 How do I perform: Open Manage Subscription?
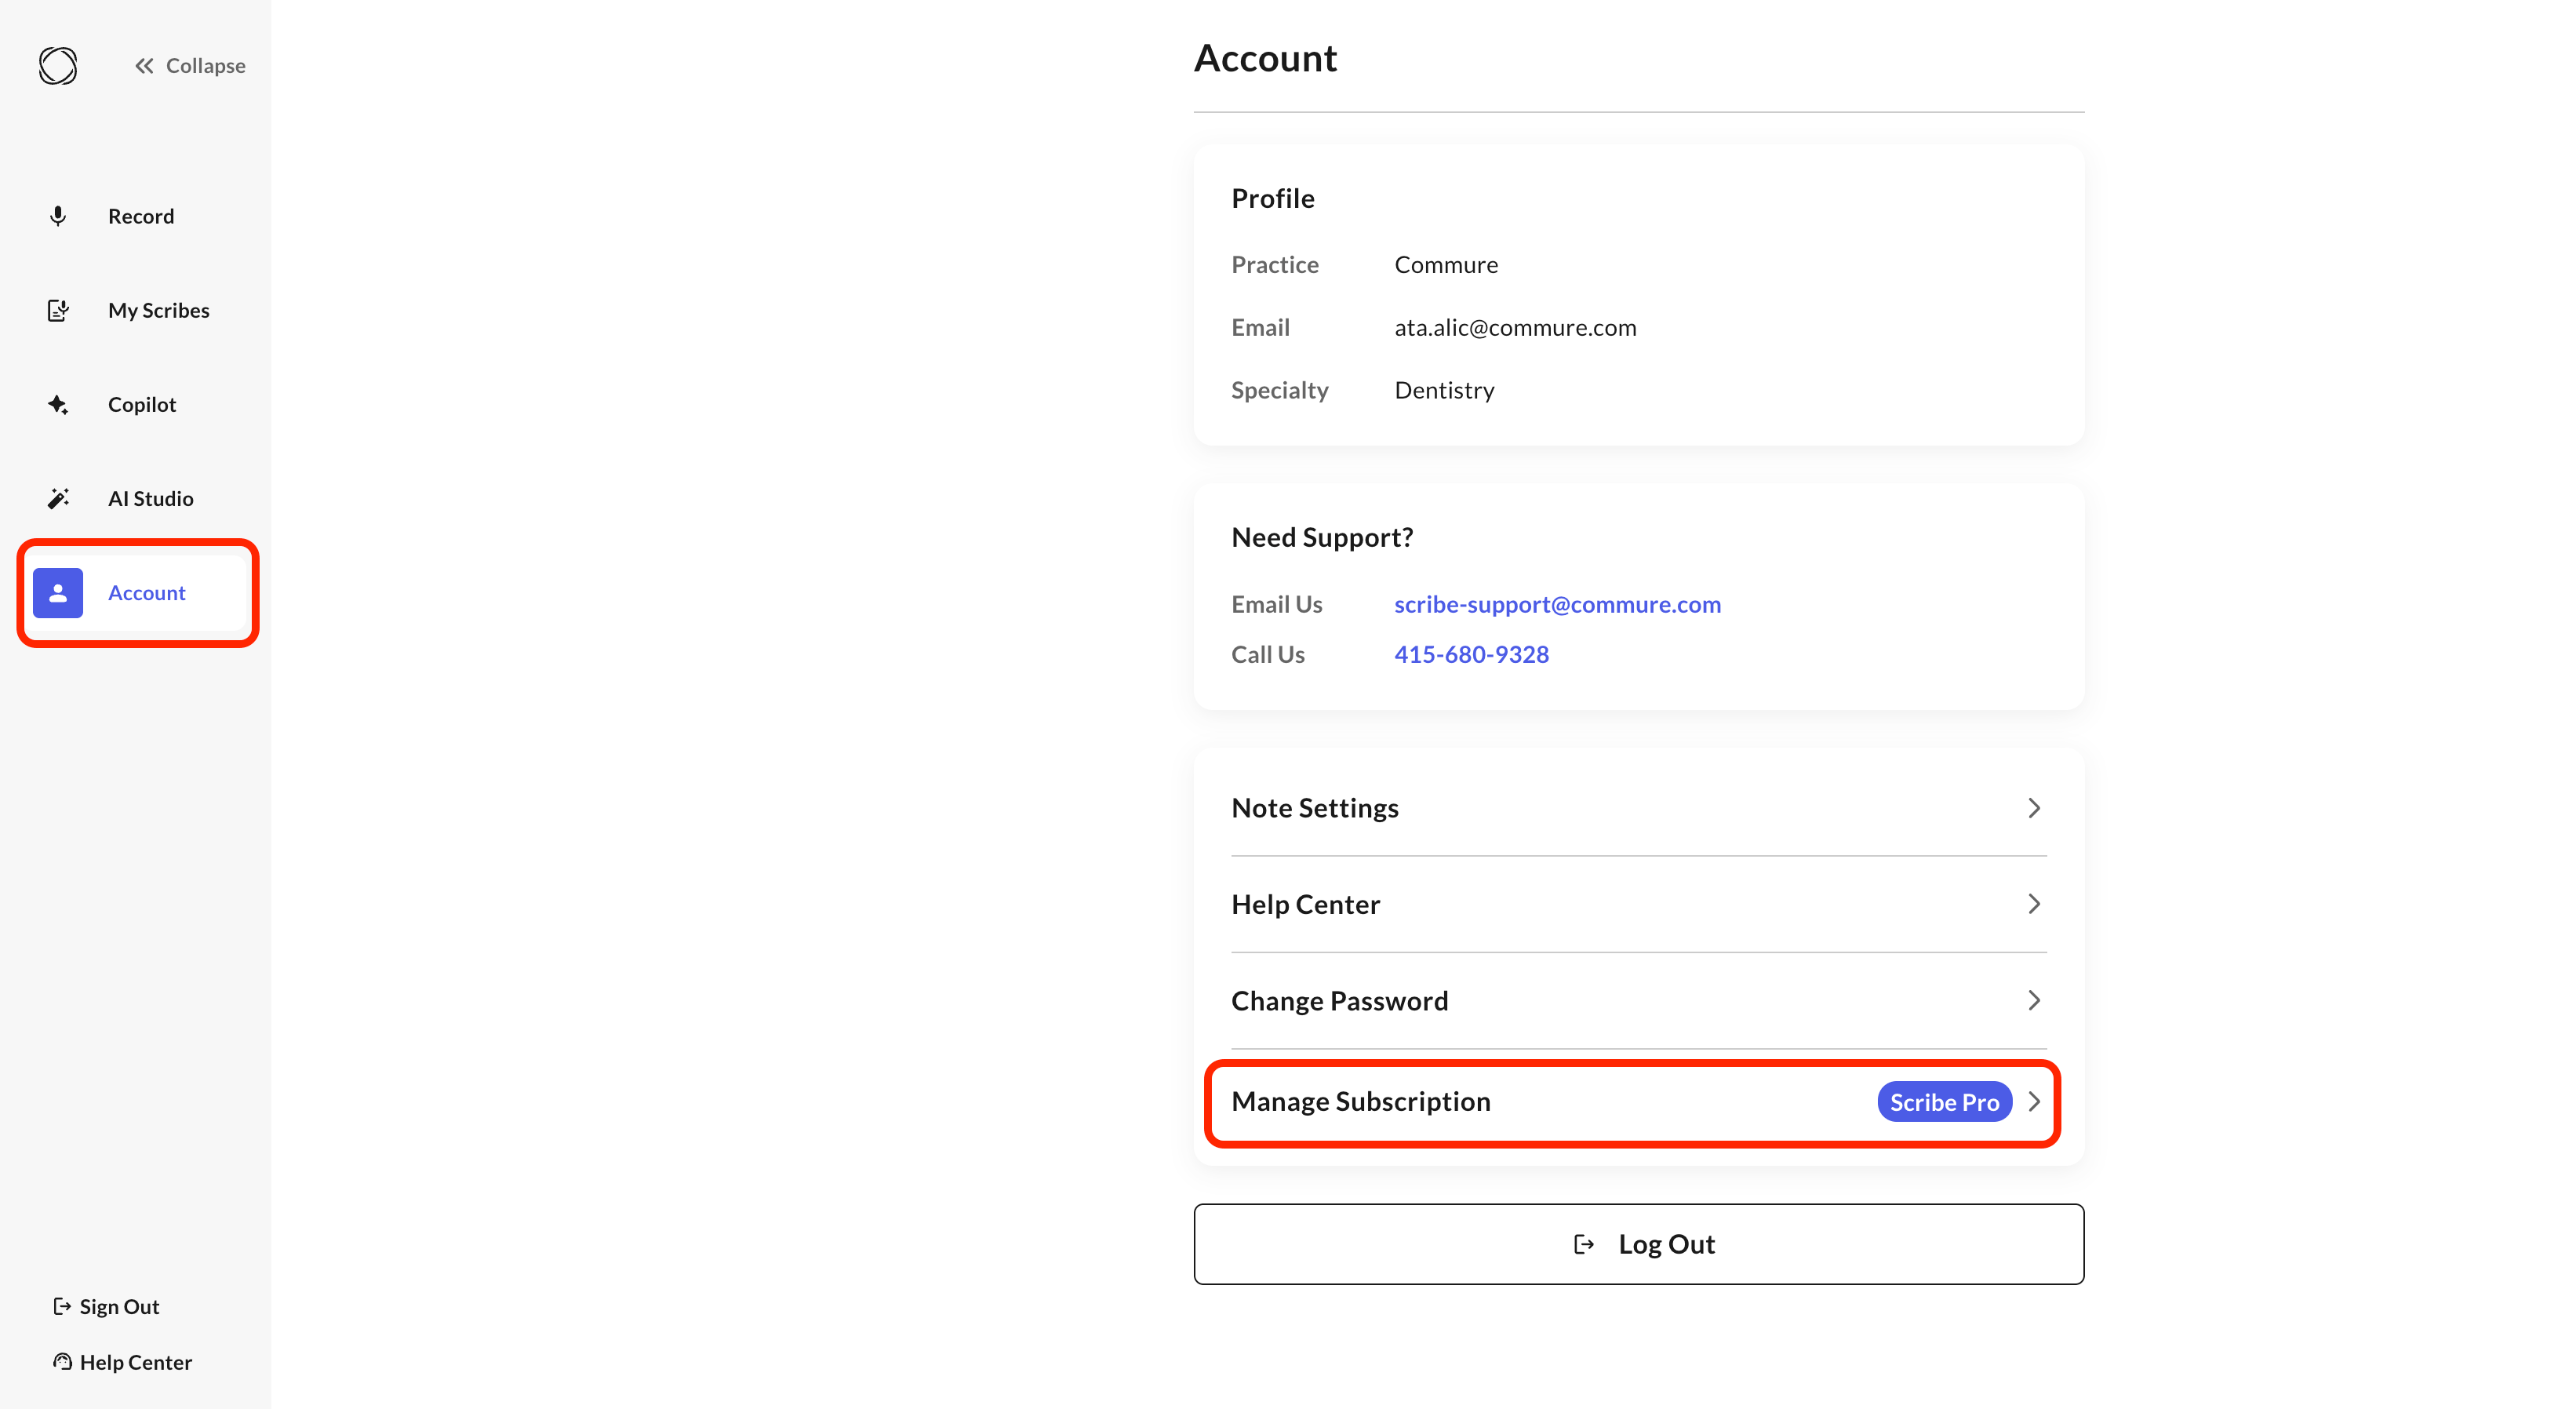point(1638,1102)
